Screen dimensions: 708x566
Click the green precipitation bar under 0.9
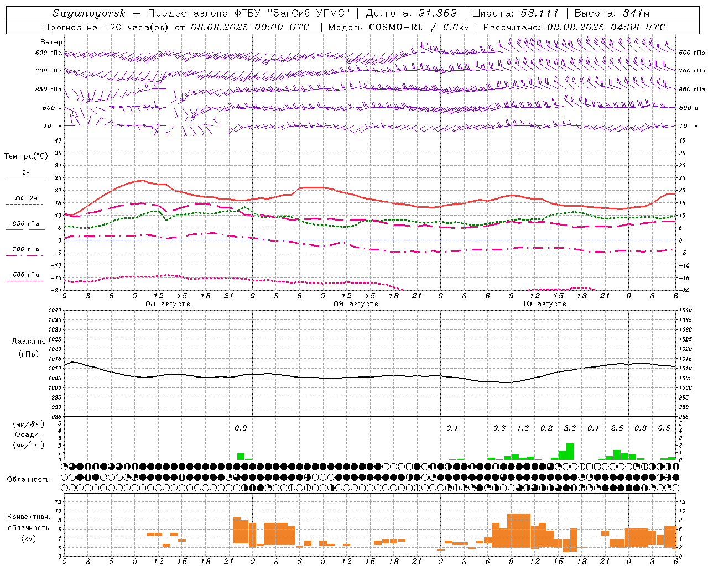pos(241,457)
